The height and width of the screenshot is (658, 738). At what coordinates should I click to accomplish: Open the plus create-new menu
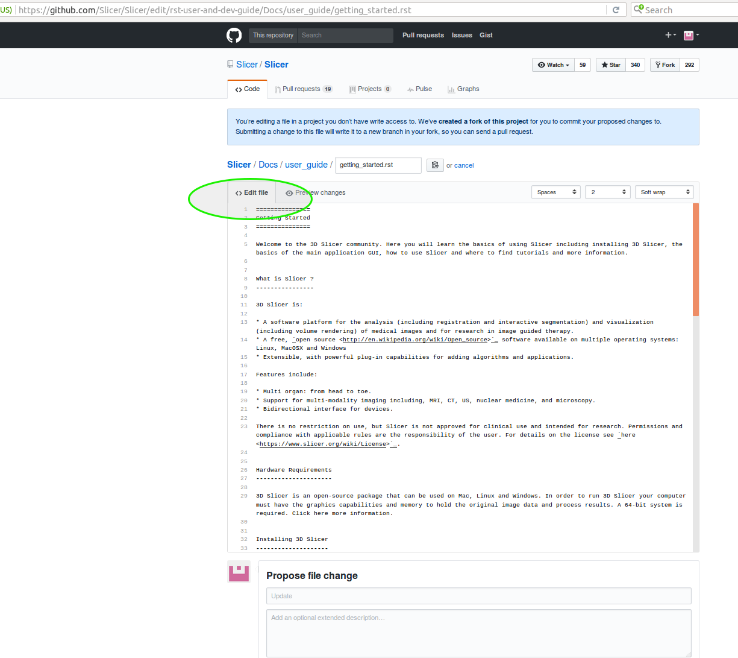pyautogui.click(x=670, y=35)
